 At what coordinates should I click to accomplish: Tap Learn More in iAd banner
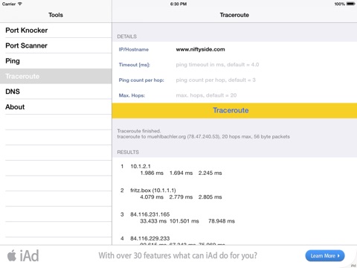coord(325,256)
